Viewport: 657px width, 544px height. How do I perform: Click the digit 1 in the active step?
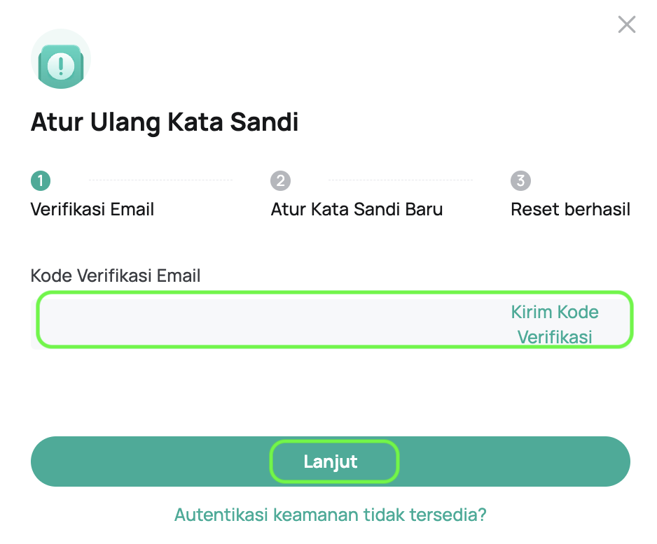[x=41, y=181]
